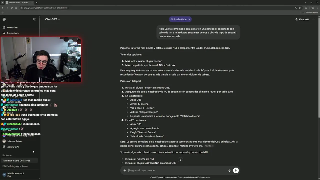320x180 pixels.
Task: Click the chat username ThonyMontana
Action: [11, 134]
